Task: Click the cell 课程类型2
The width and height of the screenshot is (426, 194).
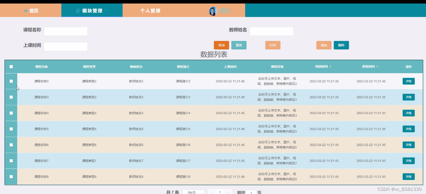Action: click(89, 81)
